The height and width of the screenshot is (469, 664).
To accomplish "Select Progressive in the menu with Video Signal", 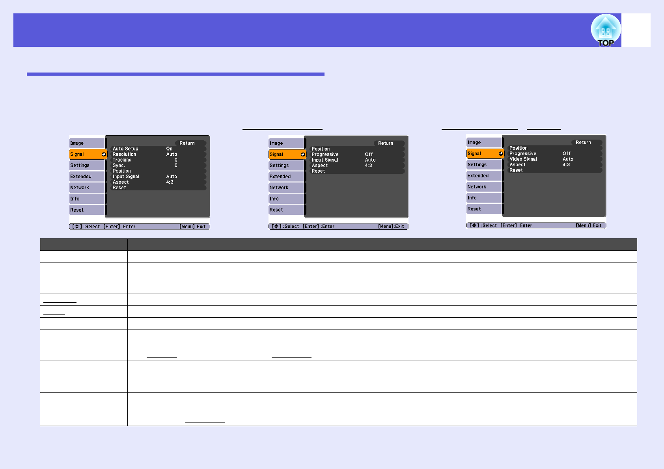I will [555, 153].
